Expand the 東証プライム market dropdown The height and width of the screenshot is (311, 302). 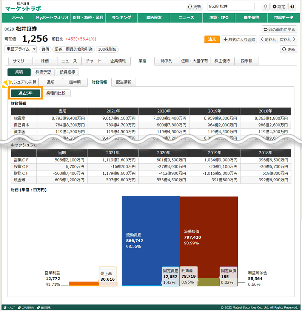pyautogui.click(x=20, y=49)
